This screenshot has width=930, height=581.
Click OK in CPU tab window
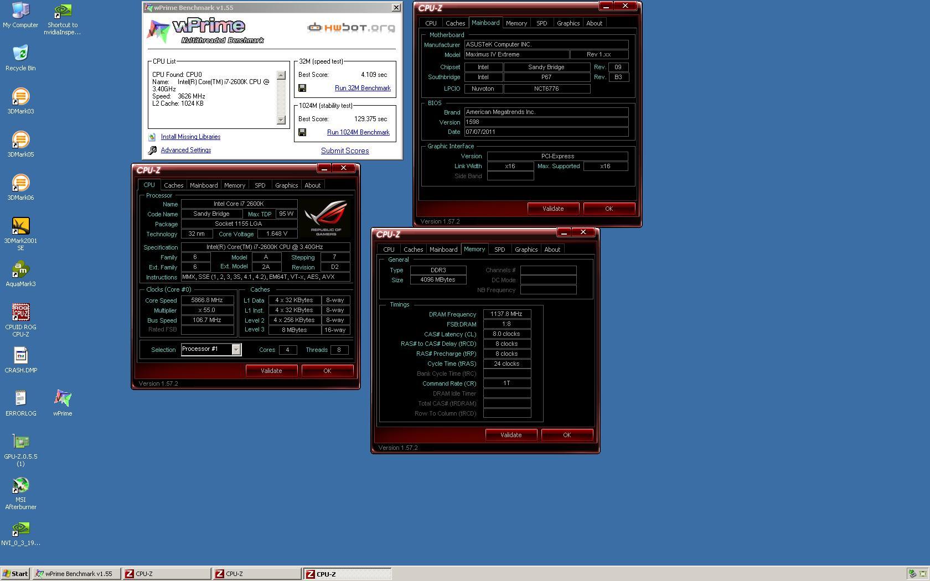tap(327, 371)
